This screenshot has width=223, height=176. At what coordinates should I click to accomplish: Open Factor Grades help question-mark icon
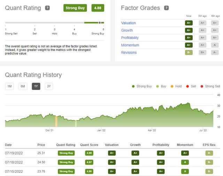coord(167,8)
